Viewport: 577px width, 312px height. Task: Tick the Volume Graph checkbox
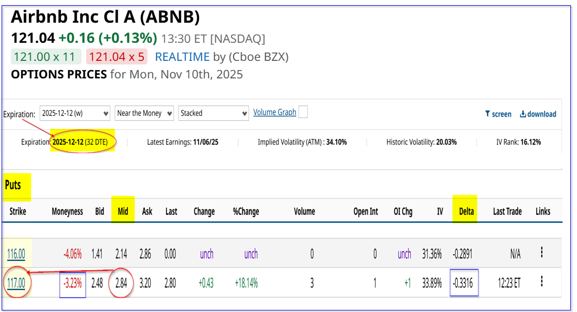tap(303, 112)
